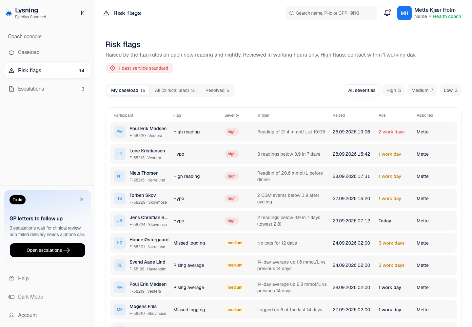The width and height of the screenshot is (472, 327).
Task: Open the Help page
Action: [x=48, y=279]
